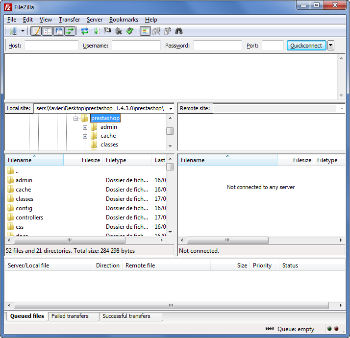The image size is (350, 338).
Task: Select the config folder in file list
Action: tap(86, 208)
